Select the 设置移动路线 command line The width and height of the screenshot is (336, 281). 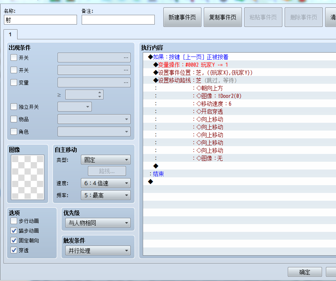[239, 80]
